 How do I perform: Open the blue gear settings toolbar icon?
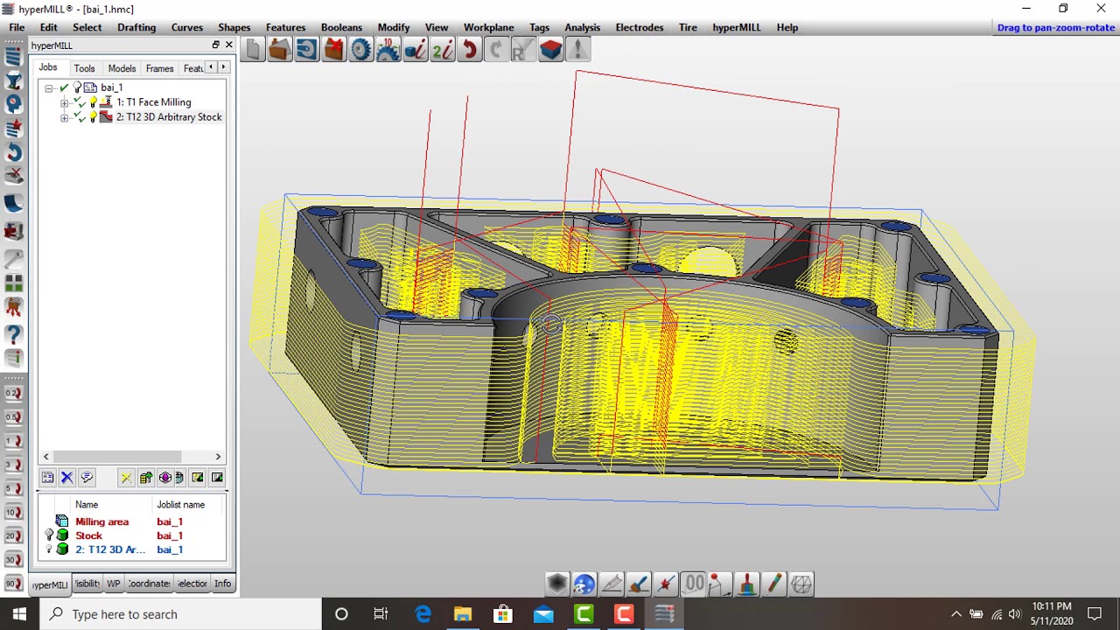tap(360, 50)
